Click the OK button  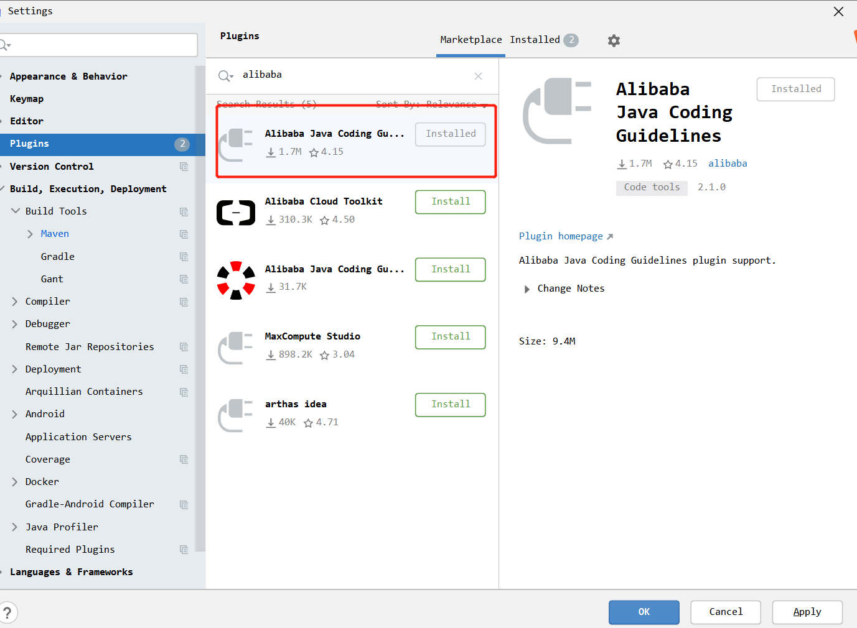644,612
